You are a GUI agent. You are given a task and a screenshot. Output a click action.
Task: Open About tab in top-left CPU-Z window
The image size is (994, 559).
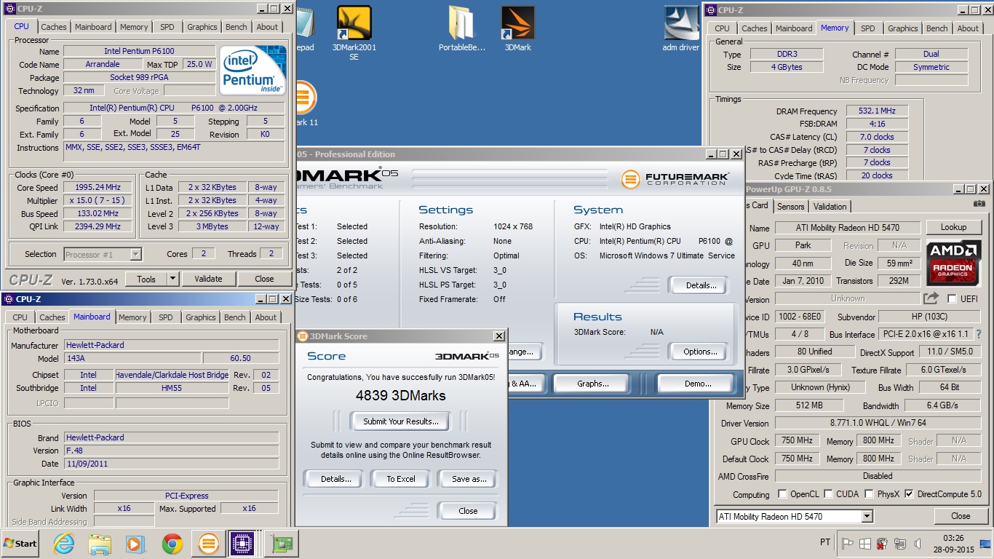click(267, 27)
